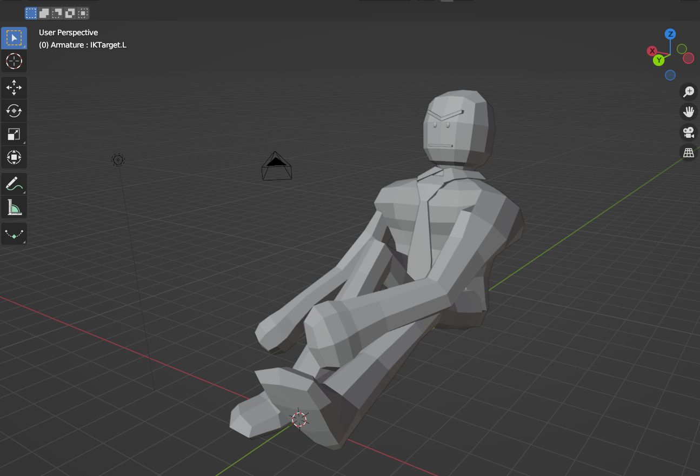This screenshot has width=700, height=476.
Task: Activate the combined Transform tool
Action: (14, 158)
